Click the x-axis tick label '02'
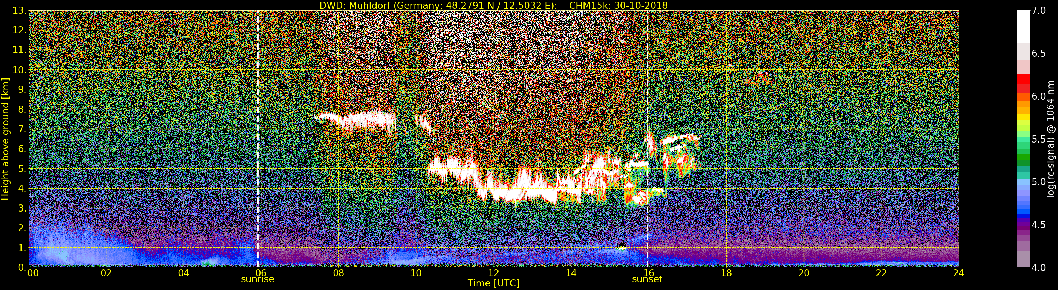Screen dimensions: 1058x290 [106, 273]
